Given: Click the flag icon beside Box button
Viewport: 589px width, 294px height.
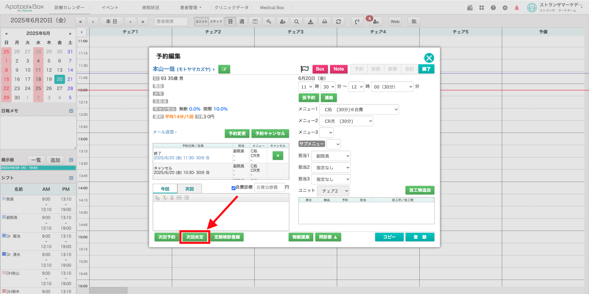Looking at the screenshot, I should (x=304, y=69).
